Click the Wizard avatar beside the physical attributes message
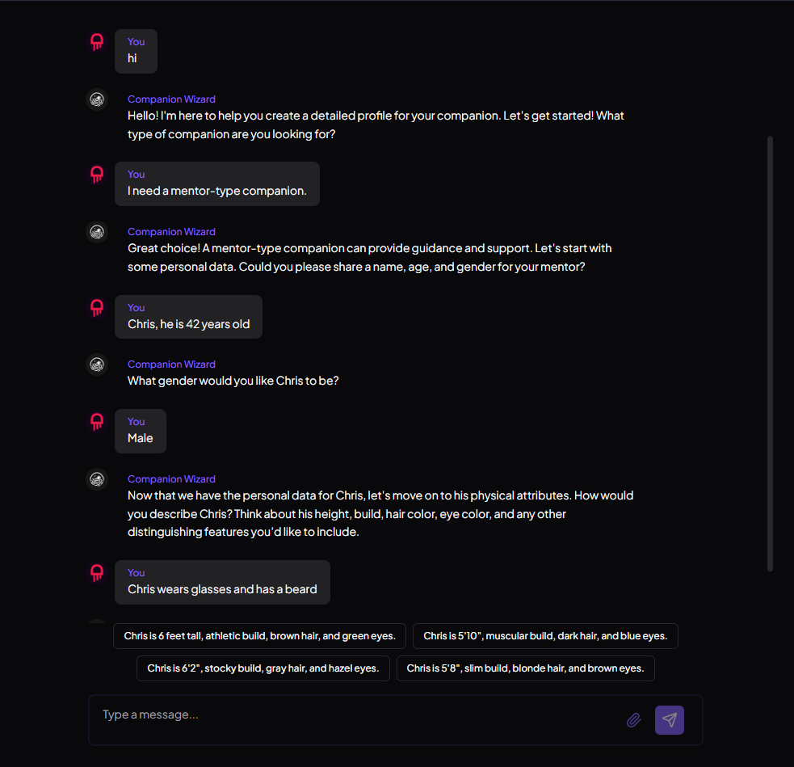 pos(97,479)
